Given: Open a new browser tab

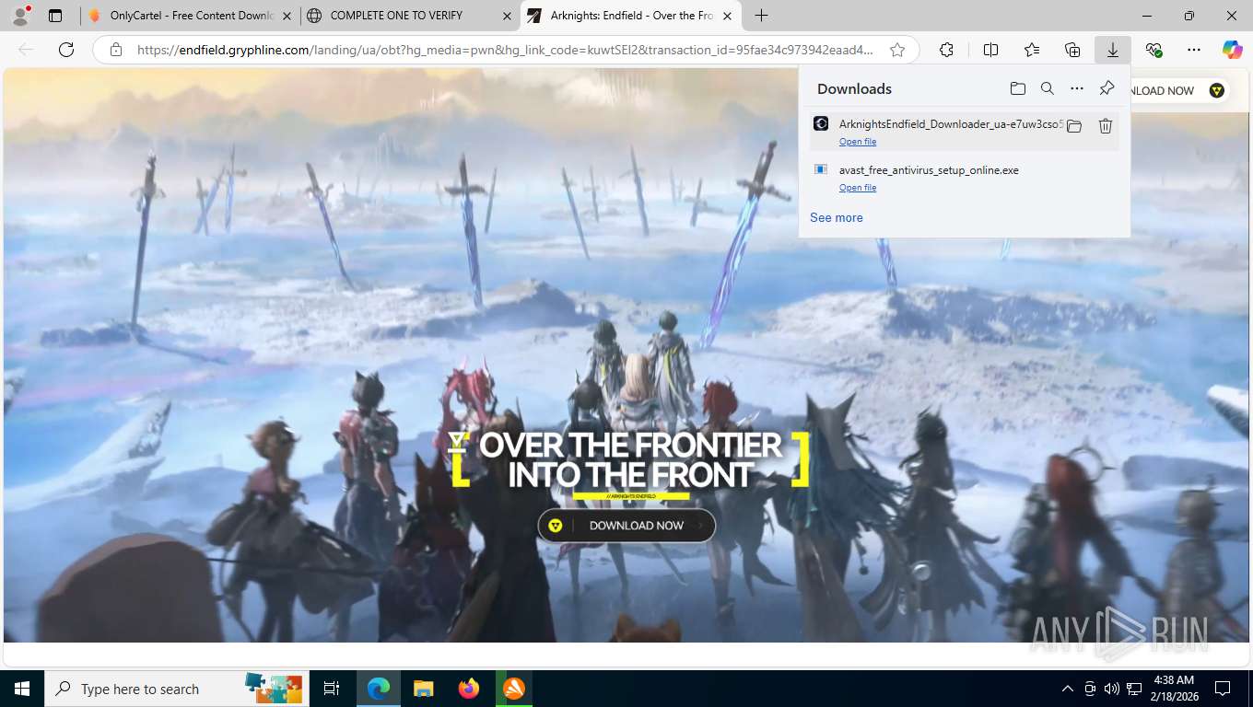Looking at the screenshot, I should coord(761,16).
